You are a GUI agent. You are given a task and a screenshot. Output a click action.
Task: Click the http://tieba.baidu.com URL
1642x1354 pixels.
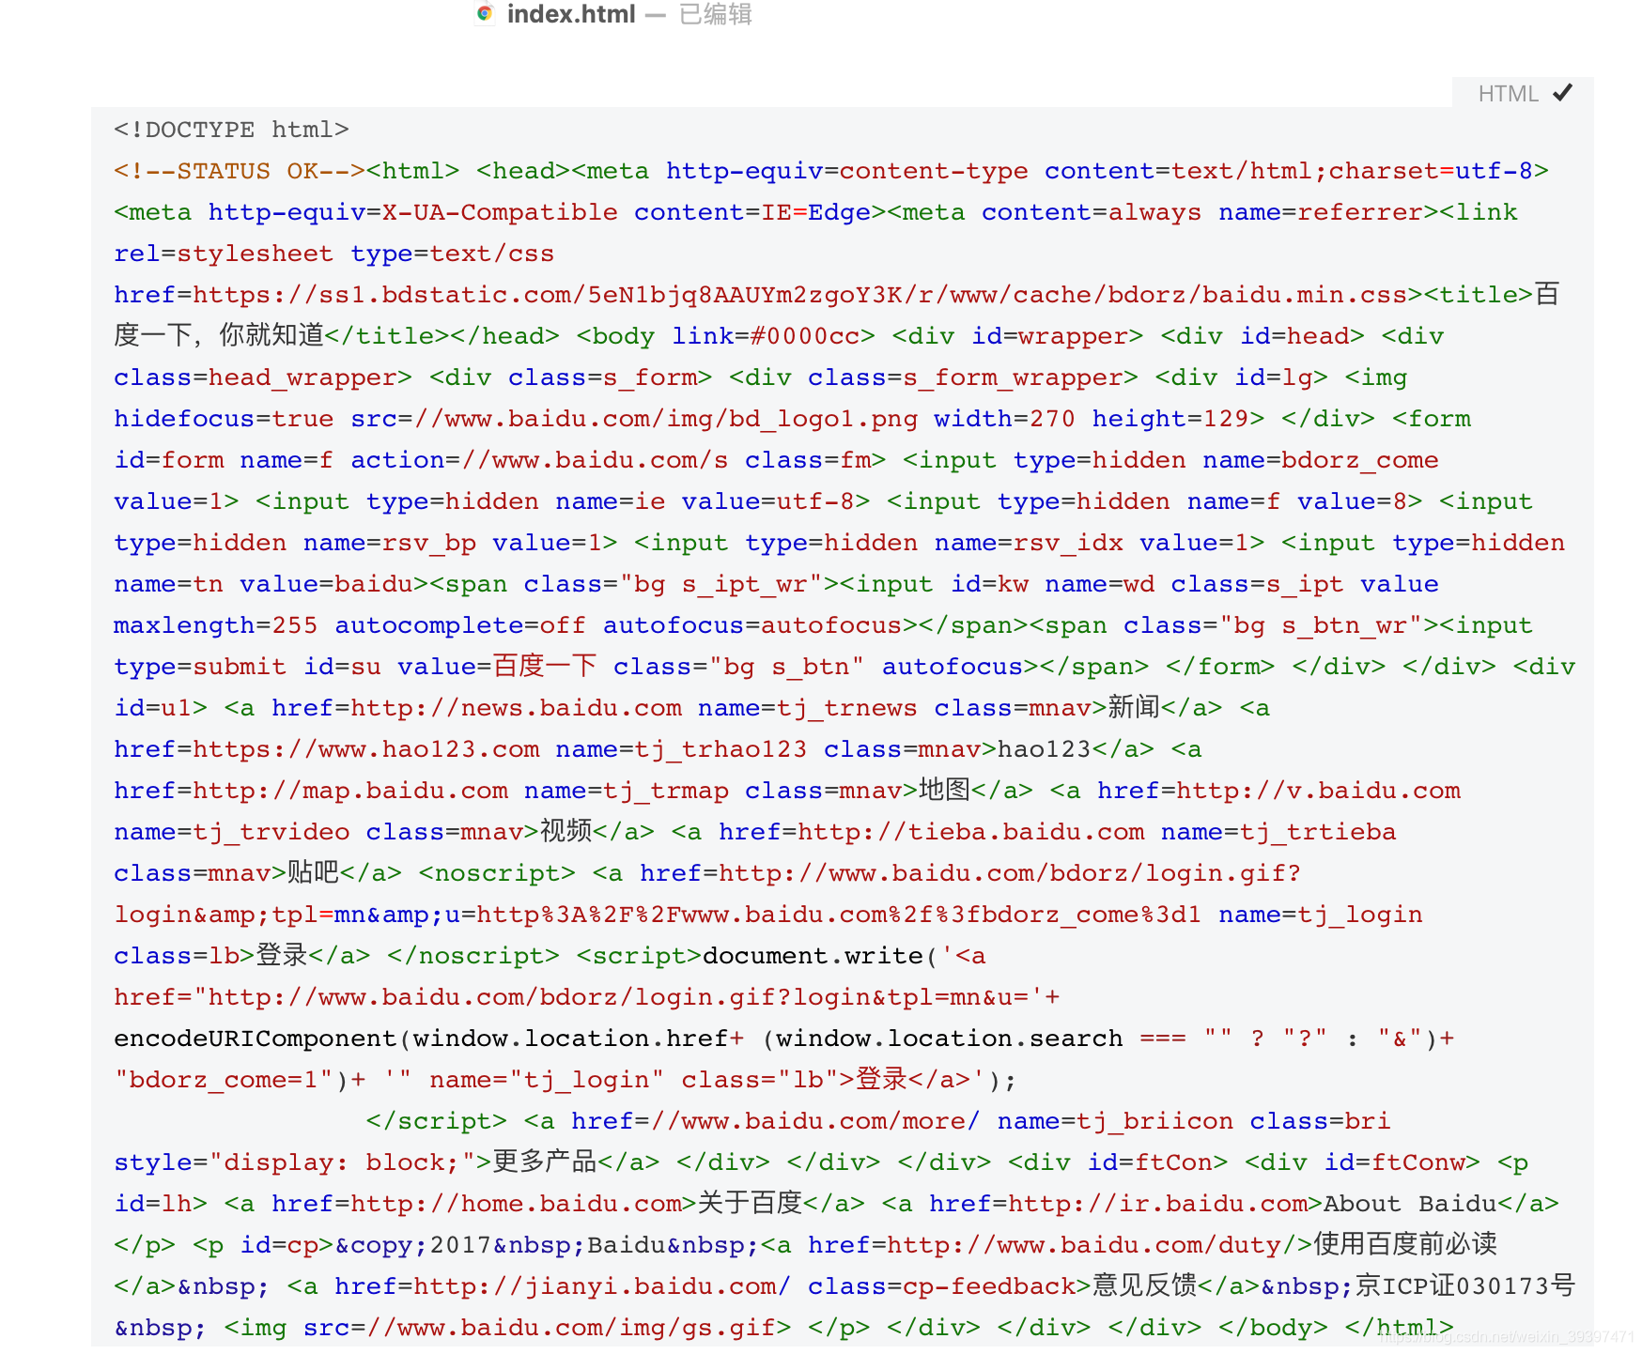pyautogui.click(x=970, y=832)
